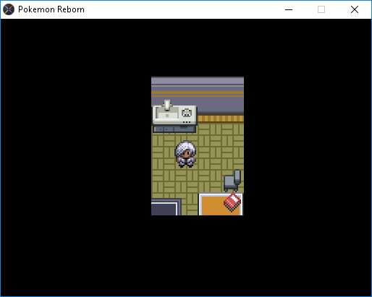The width and height of the screenshot is (372, 297).
Task: Click the gold stripe on the purple wall
Action: pos(198,92)
